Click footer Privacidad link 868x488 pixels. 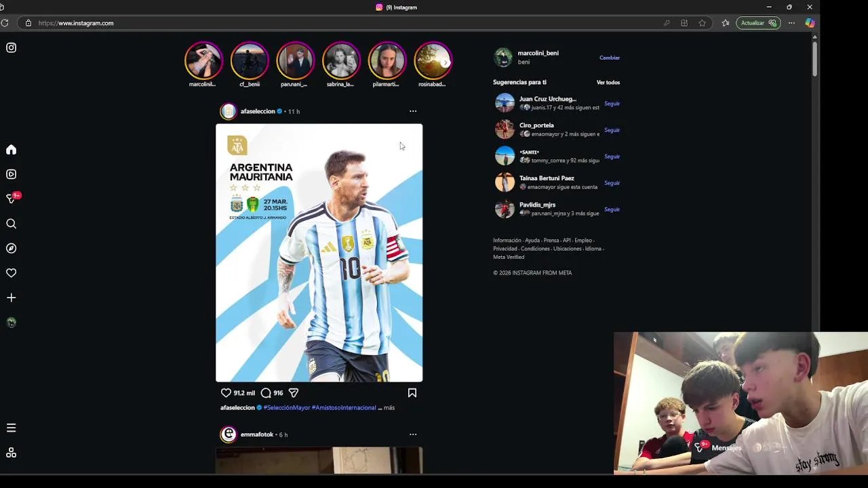pos(505,249)
